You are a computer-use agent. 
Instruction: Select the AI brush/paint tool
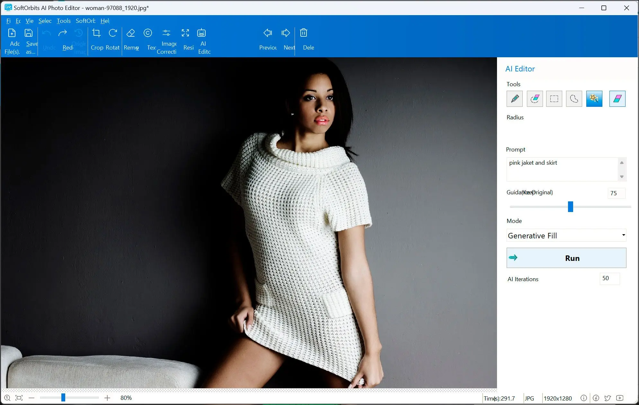[x=515, y=98]
